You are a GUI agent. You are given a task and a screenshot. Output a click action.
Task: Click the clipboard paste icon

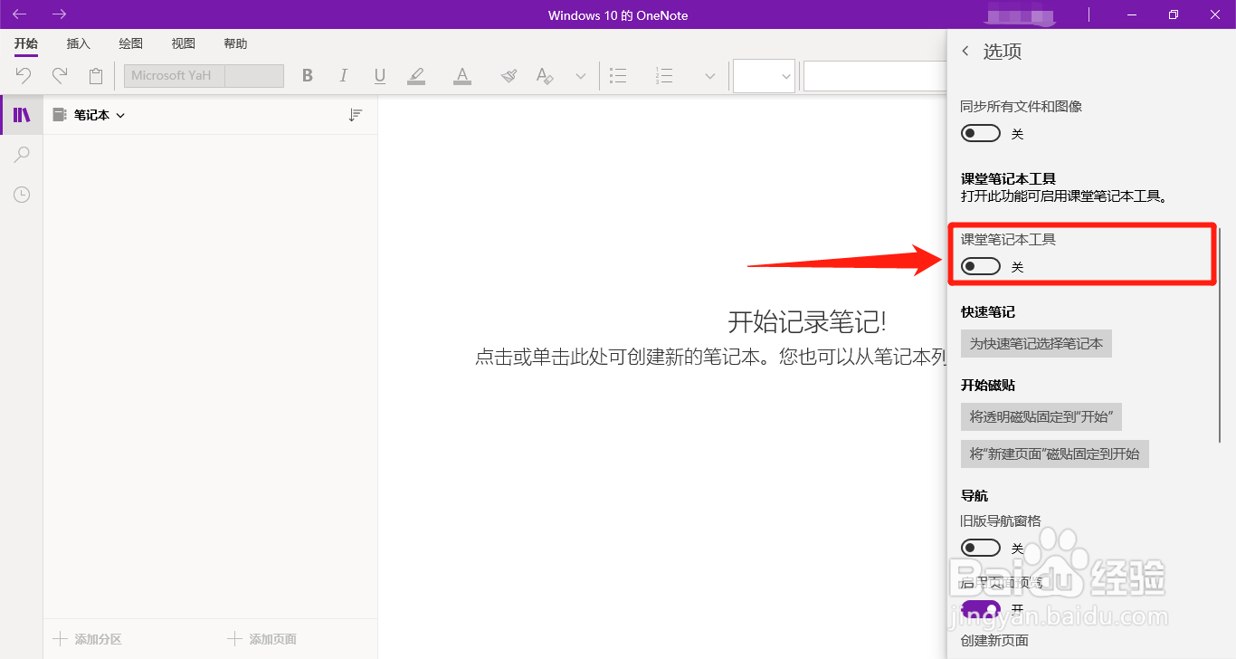tap(96, 76)
